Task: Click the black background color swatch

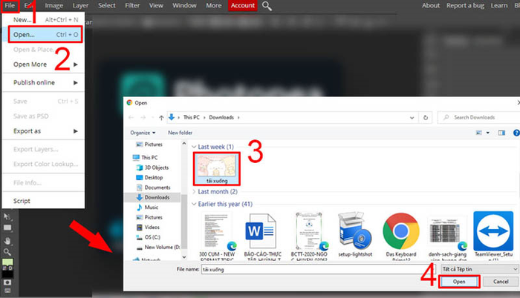Action: [x=8, y=274]
